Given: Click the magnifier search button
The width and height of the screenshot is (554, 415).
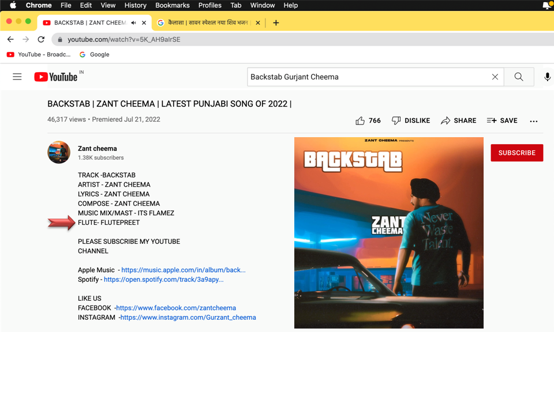Looking at the screenshot, I should (519, 77).
